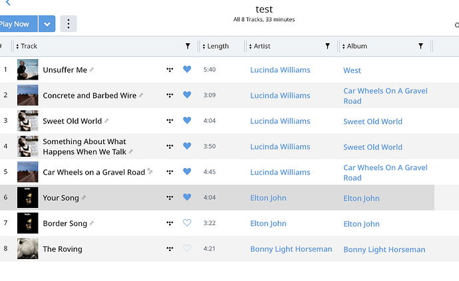Screen dimensions: 459x281
Task: Unfavorite Concrete and Barbed Wire heart
Action: (x=187, y=95)
